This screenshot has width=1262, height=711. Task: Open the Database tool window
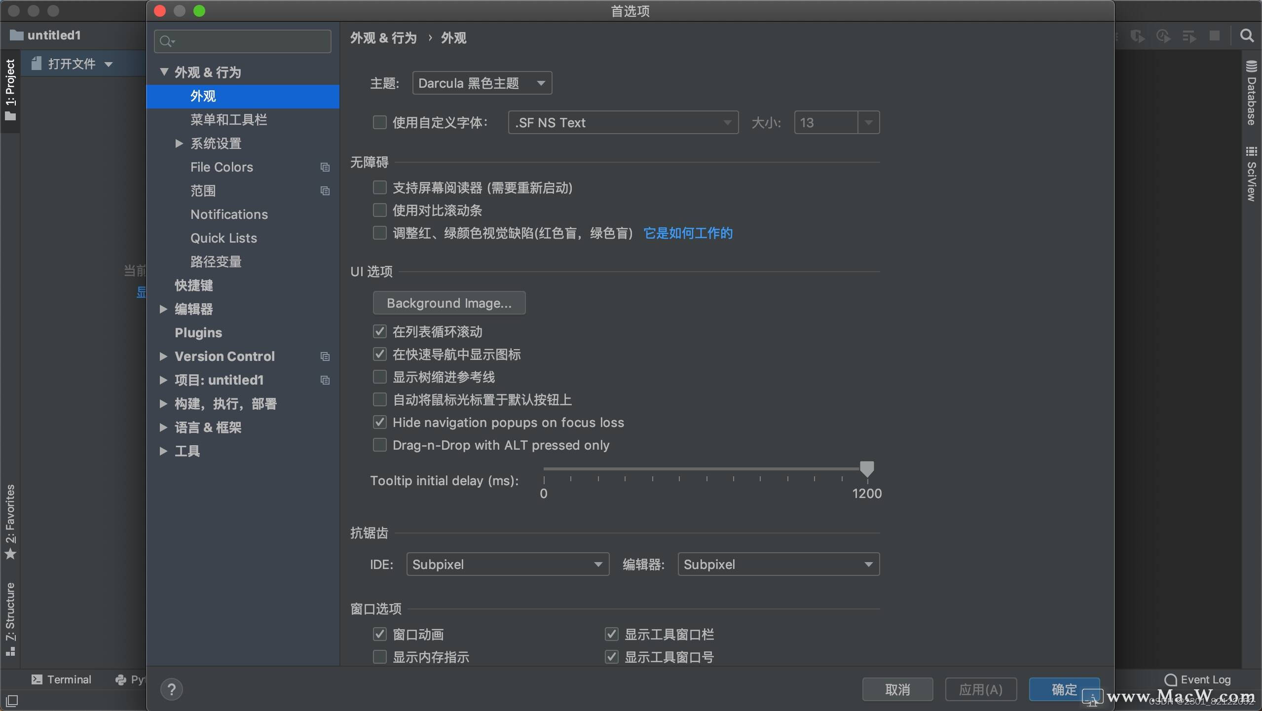click(1252, 94)
